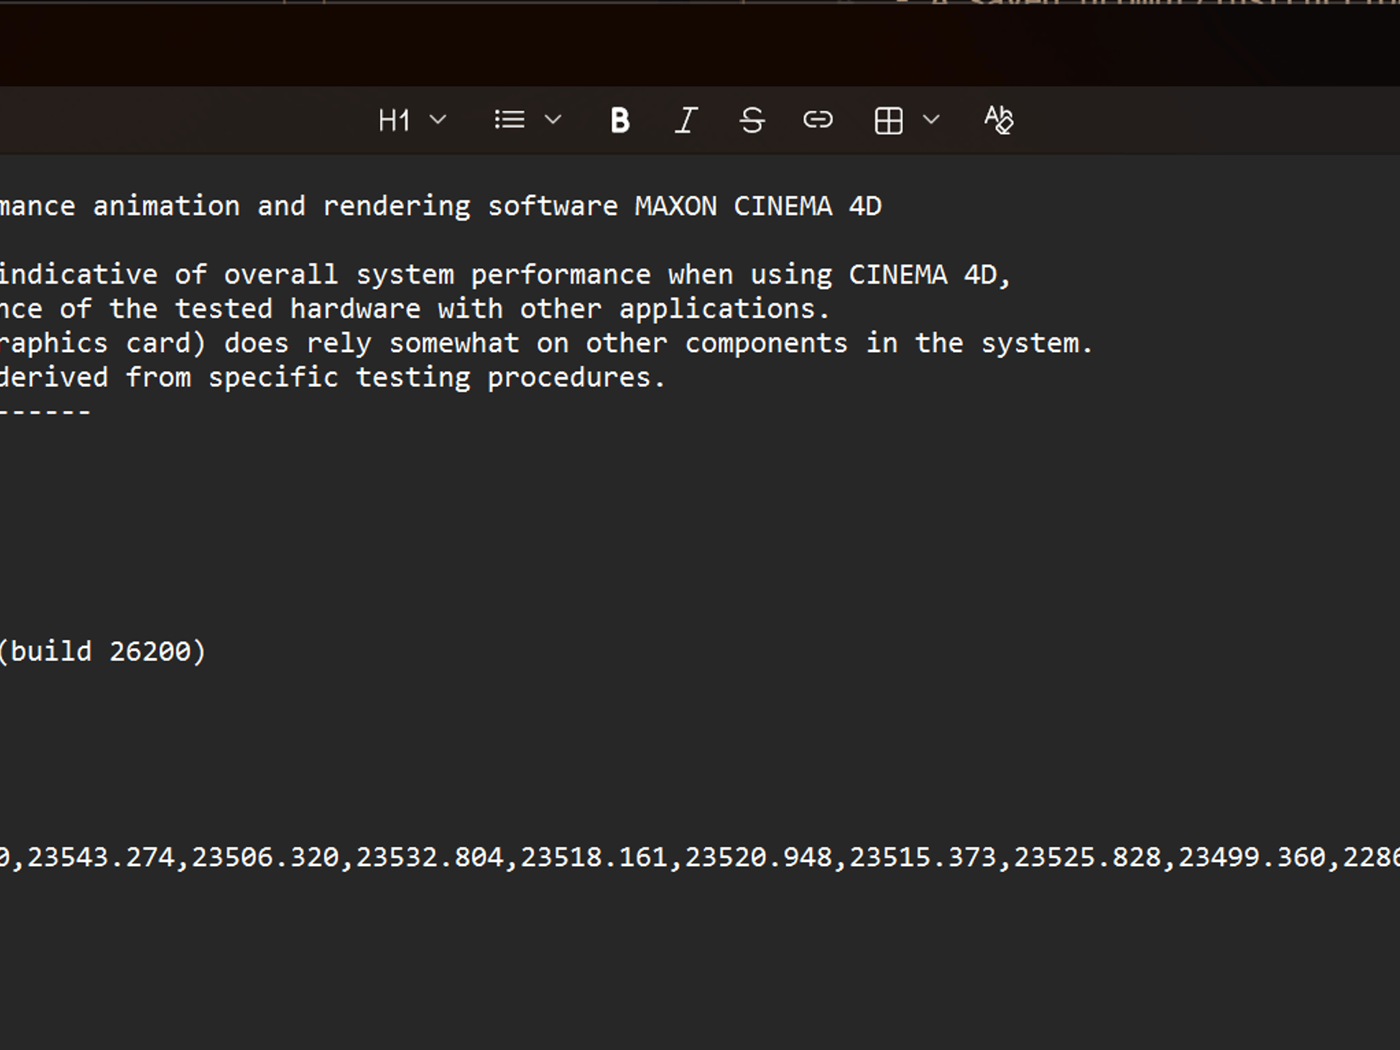
Task: Place cursor on '(build 26200)' text
Action: point(102,651)
